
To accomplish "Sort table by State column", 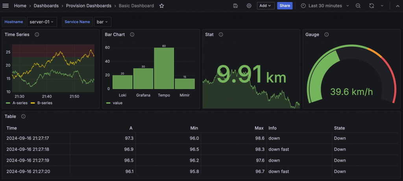I will click(339, 128).
